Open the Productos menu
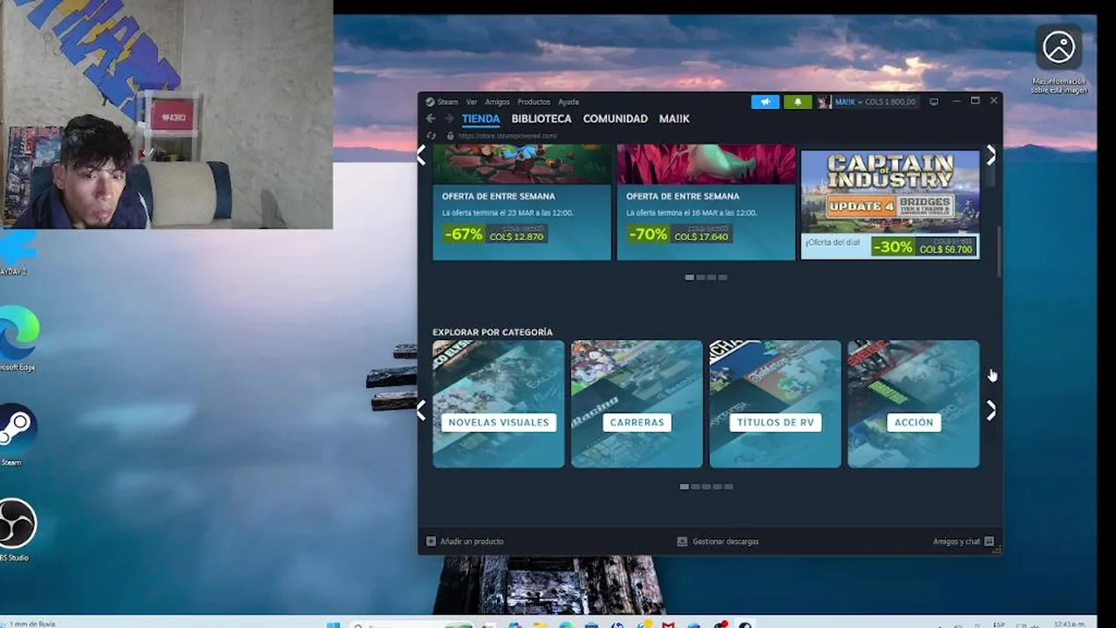 click(x=534, y=102)
